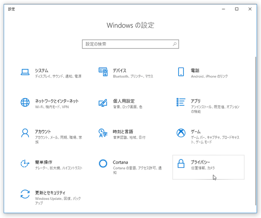
Task: Select the ネットワークとインターネット globe icon
Action: (25, 102)
